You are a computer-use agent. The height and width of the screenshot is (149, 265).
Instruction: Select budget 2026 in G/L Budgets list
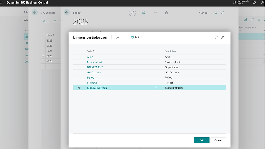pyautogui.click(x=49, y=61)
